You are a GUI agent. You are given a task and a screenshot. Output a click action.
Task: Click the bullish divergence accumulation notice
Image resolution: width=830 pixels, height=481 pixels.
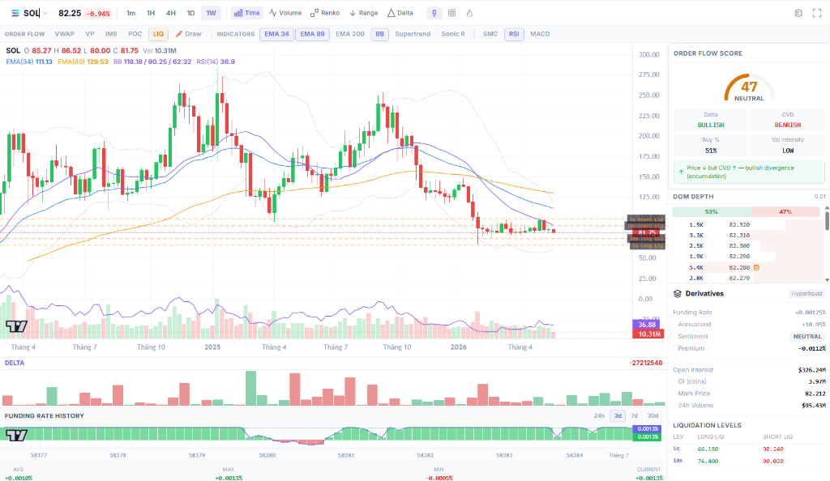click(x=749, y=172)
